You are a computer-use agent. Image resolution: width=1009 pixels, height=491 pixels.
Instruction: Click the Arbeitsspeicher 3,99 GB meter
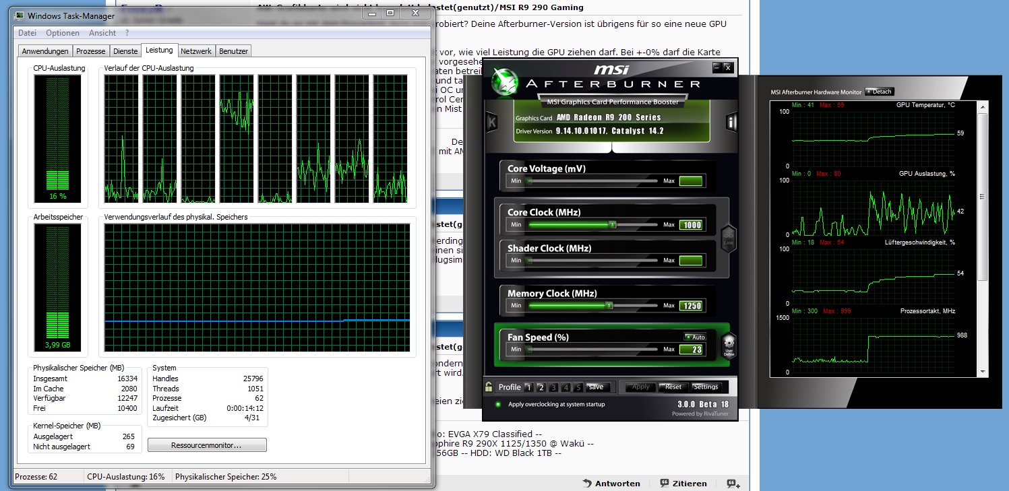(x=57, y=289)
